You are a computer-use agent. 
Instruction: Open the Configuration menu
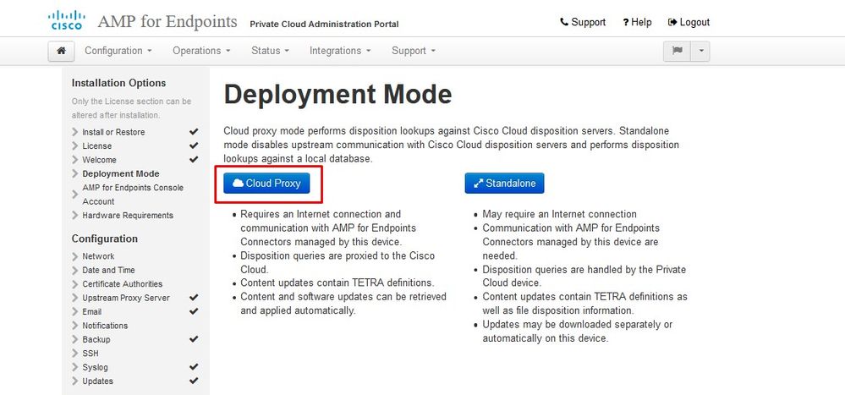[118, 51]
